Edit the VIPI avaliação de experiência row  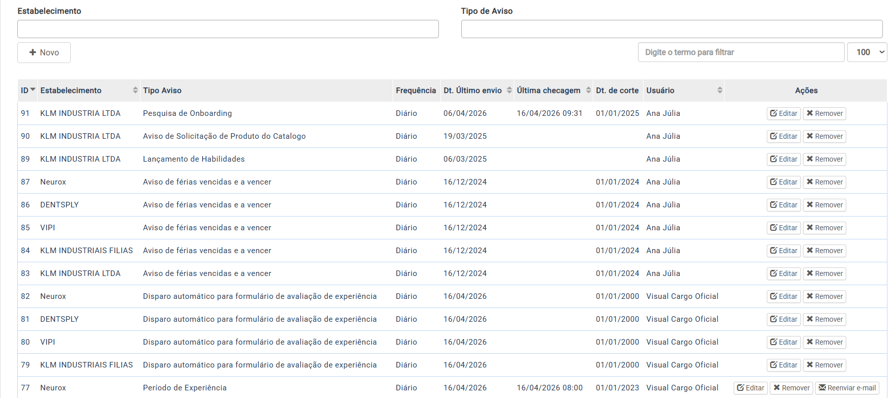(x=783, y=342)
